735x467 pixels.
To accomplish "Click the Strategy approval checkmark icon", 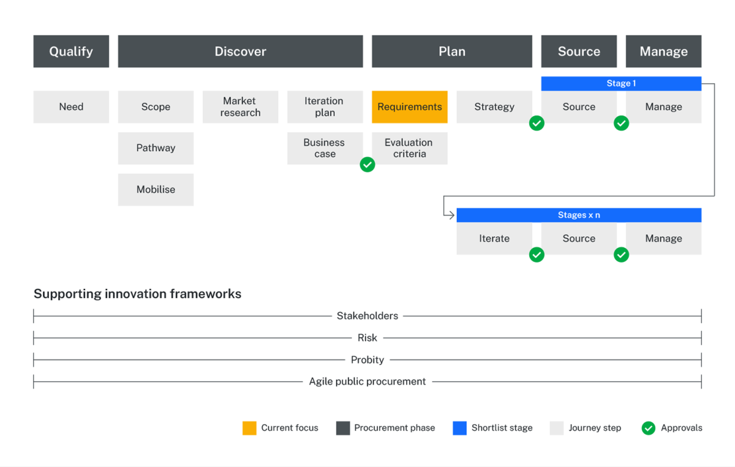I will (x=537, y=123).
